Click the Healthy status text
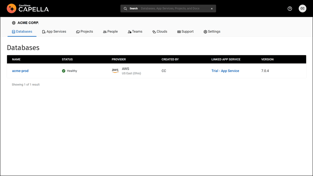Screen dimensions: 313x176 (72, 71)
